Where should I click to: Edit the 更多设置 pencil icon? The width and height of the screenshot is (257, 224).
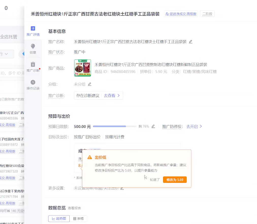point(122,188)
